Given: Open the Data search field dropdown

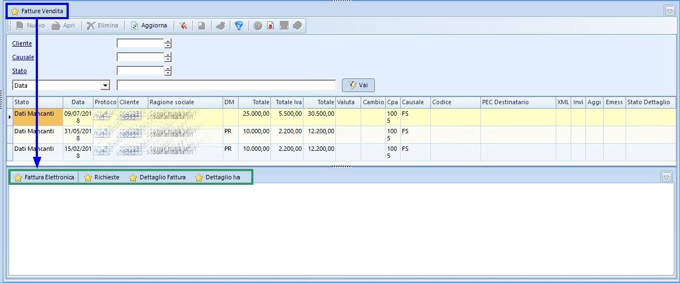Looking at the screenshot, I should [105, 86].
